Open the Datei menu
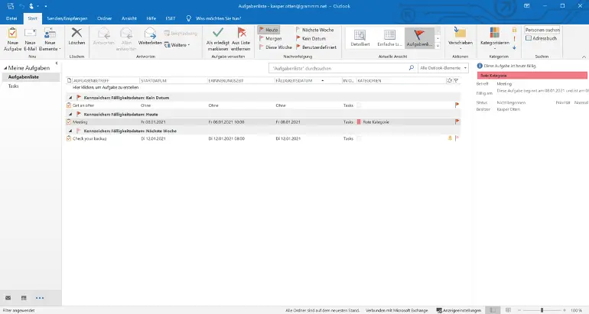Screen dimensions: 589x314 11,17
